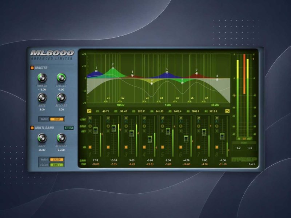
Task: Click the Master KNEE knob
Action: point(42,98)
